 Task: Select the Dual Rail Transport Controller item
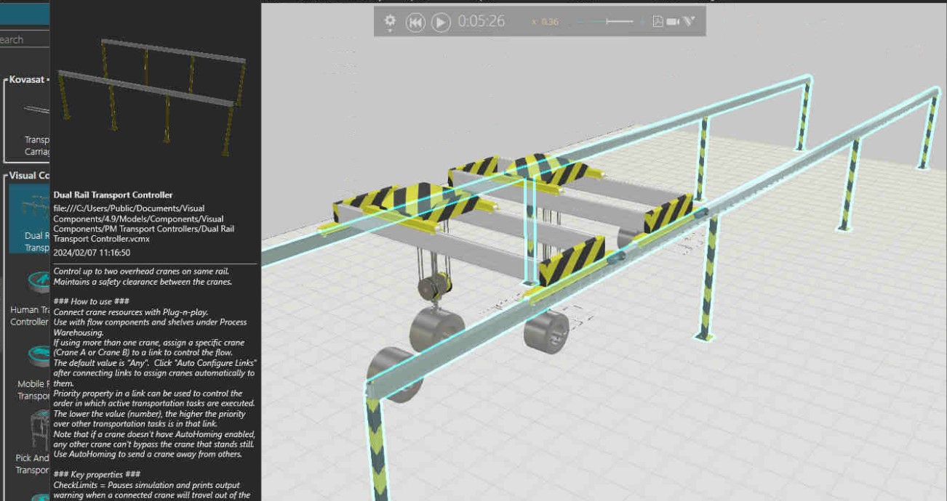(29, 218)
